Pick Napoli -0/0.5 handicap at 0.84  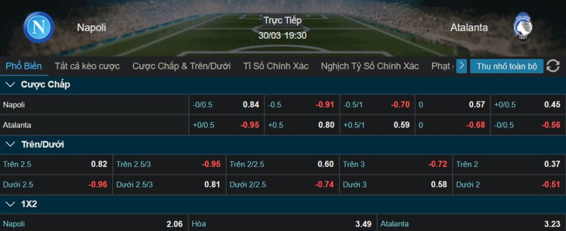(x=226, y=105)
